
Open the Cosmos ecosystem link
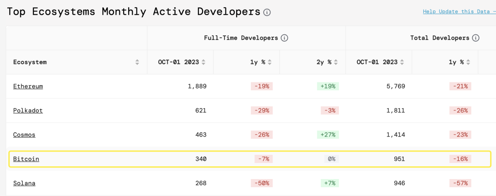[x=24, y=135]
